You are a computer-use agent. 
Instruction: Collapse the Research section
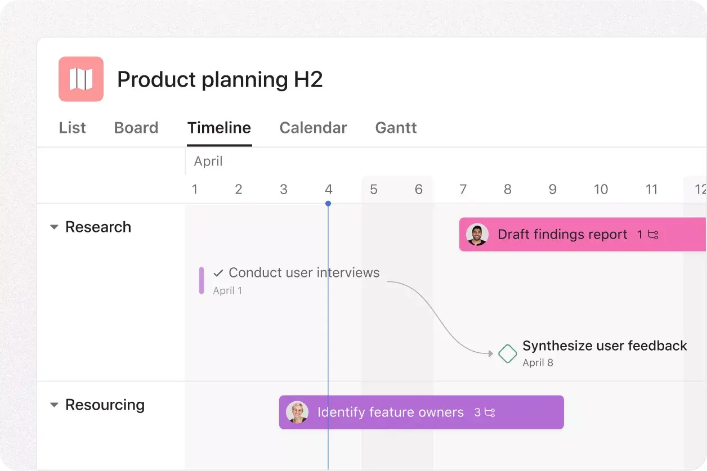point(53,227)
